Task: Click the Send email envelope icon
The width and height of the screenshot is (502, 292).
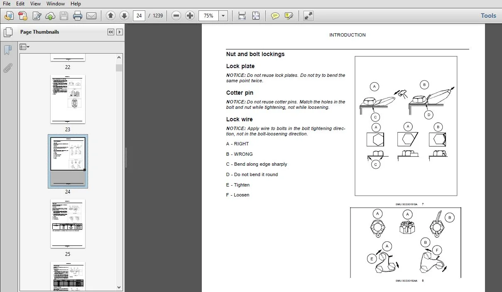Action: click(x=91, y=16)
